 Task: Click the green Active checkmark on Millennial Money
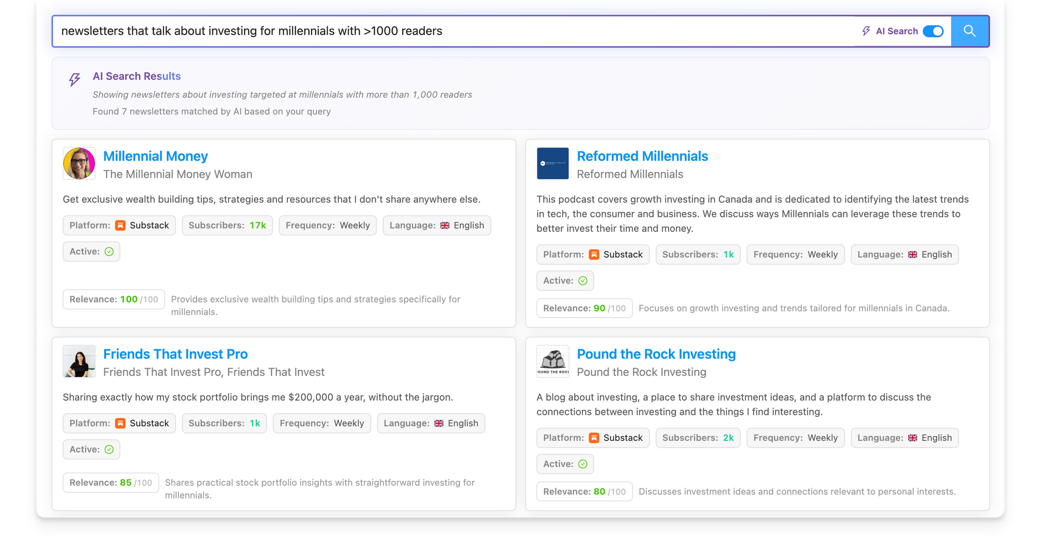coord(109,251)
